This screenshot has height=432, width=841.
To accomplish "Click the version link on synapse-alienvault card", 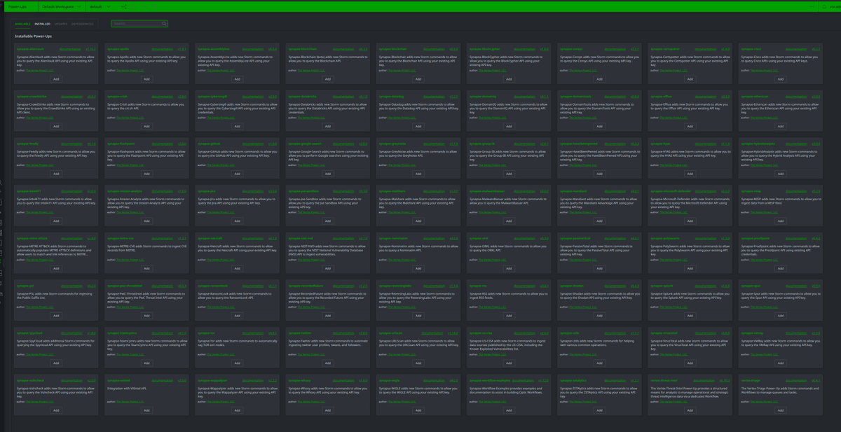I will [x=91, y=49].
